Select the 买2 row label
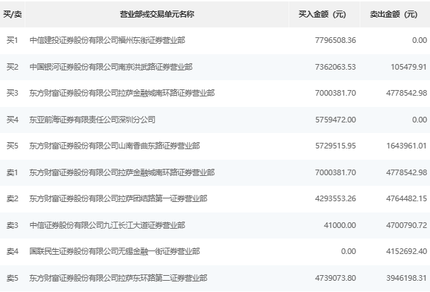This screenshot has width=430, height=292. [x=13, y=67]
